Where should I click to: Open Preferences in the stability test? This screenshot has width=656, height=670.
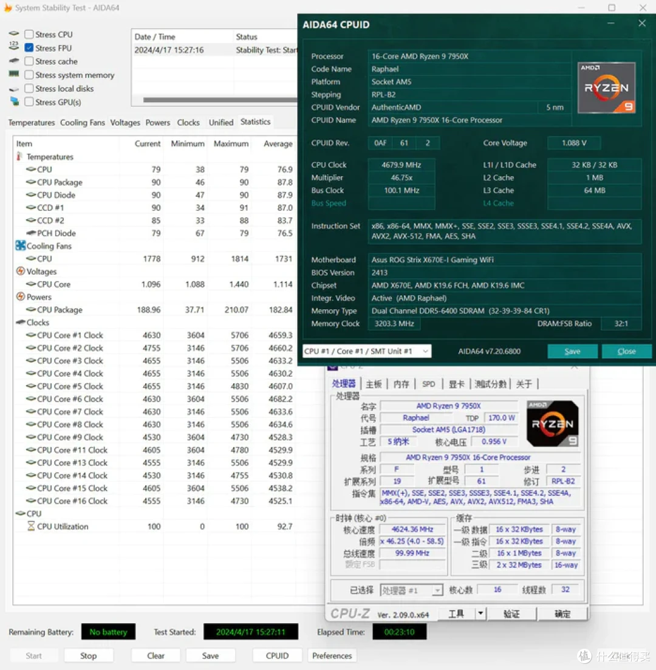(332, 655)
